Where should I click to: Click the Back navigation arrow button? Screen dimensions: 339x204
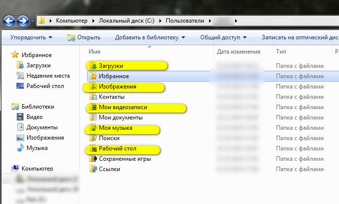[x=9, y=21]
